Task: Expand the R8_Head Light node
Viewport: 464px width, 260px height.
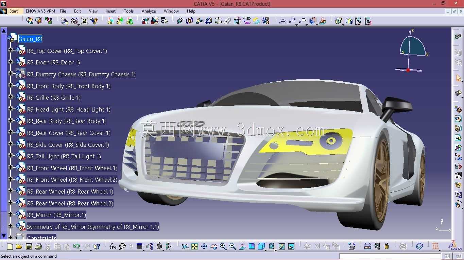Action: [x=10, y=109]
